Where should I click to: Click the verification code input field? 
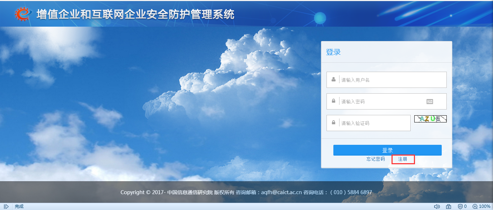coord(368,123)
